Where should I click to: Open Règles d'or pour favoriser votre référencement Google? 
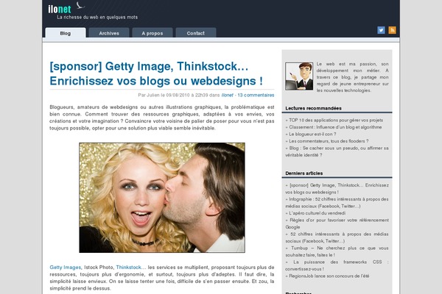click(x=337, y=223)
